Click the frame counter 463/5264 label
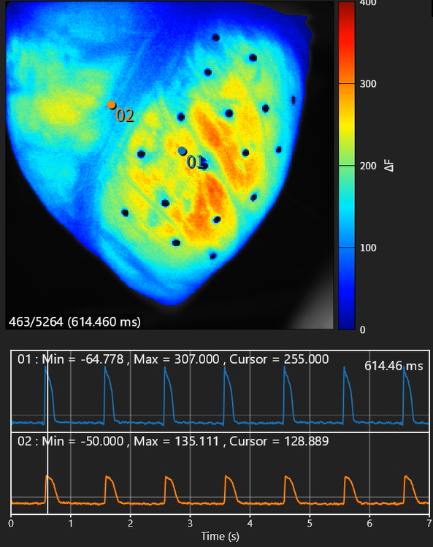The image size is (433, 547). point(74,321)
